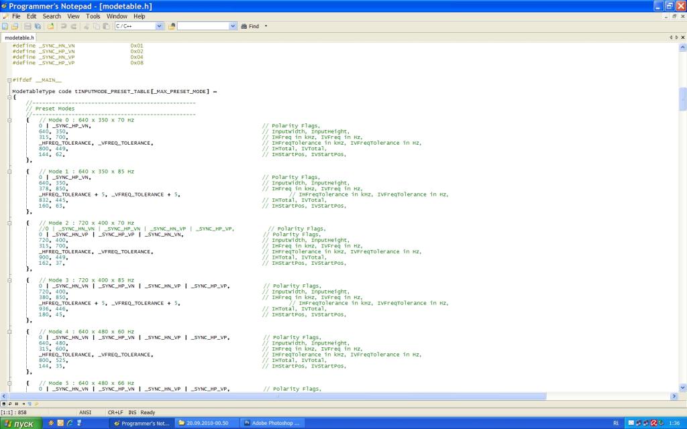Image resolution: width=687 pixels, height=429 pixels.
Task: Open the Tools menu
Action: click(x=93, y=16)
